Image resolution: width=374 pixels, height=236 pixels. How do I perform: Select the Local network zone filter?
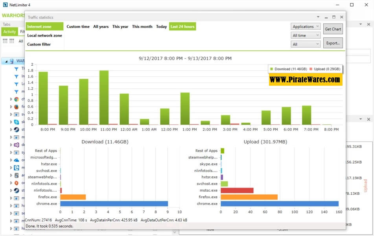click(44, 35)
